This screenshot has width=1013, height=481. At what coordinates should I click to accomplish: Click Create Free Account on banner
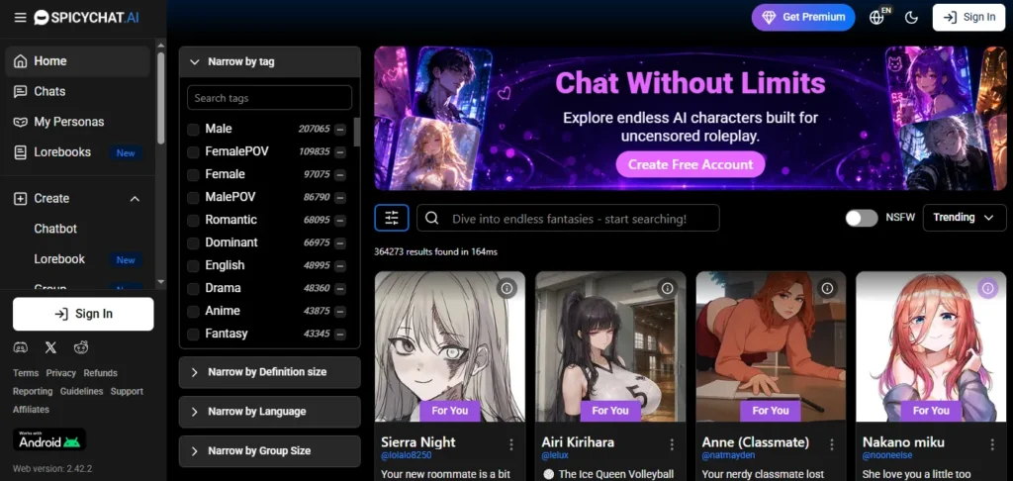pyautogui.click(x=691, y=164)
